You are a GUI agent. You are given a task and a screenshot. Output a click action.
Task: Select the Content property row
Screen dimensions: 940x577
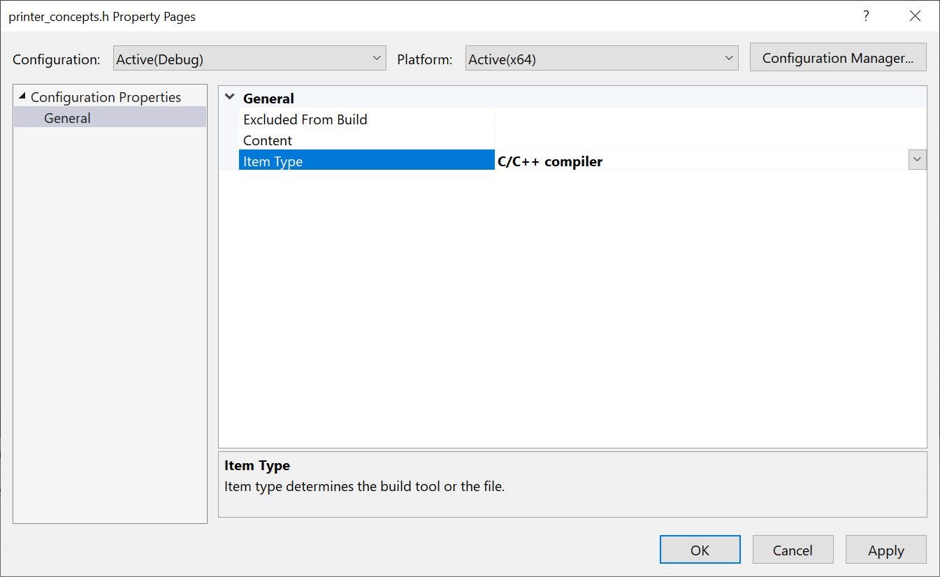pos(268,140)
